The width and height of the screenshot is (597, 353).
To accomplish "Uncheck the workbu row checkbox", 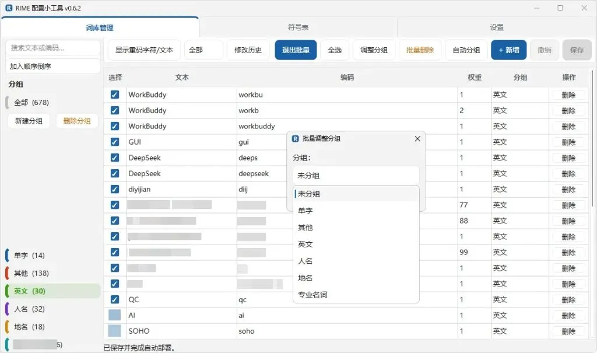I will pyautogui.click(x=115, y=95).
